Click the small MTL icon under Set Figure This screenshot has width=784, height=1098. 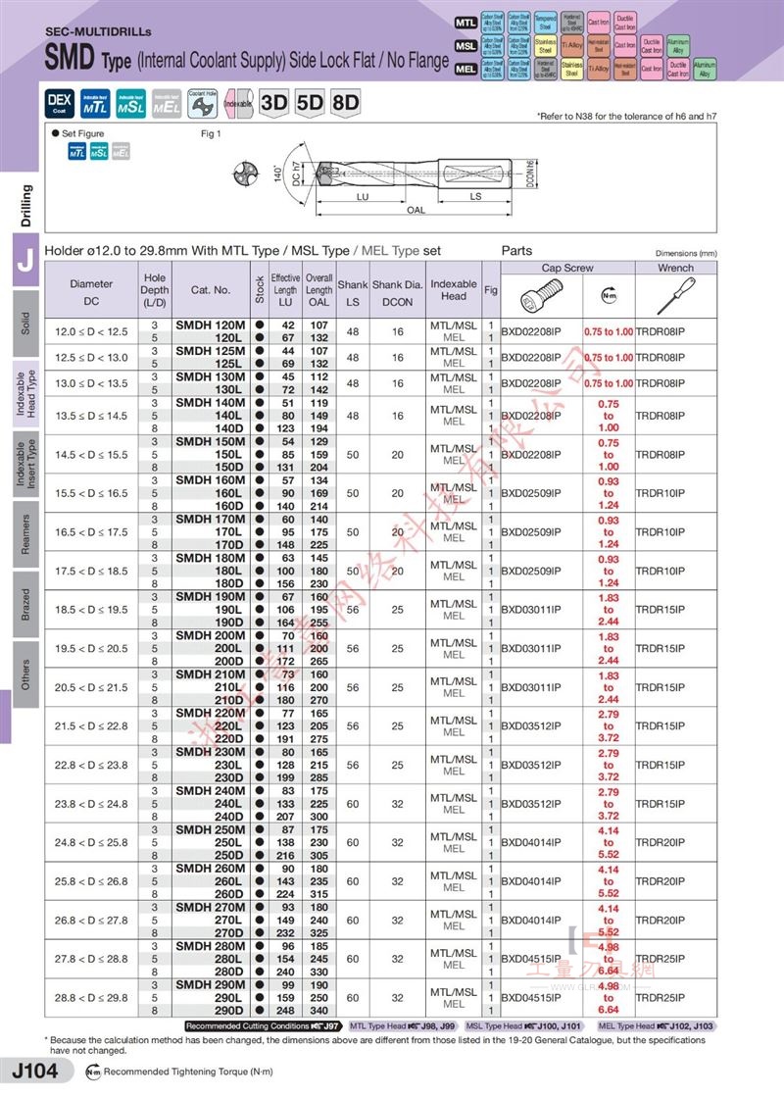point(77,151)
